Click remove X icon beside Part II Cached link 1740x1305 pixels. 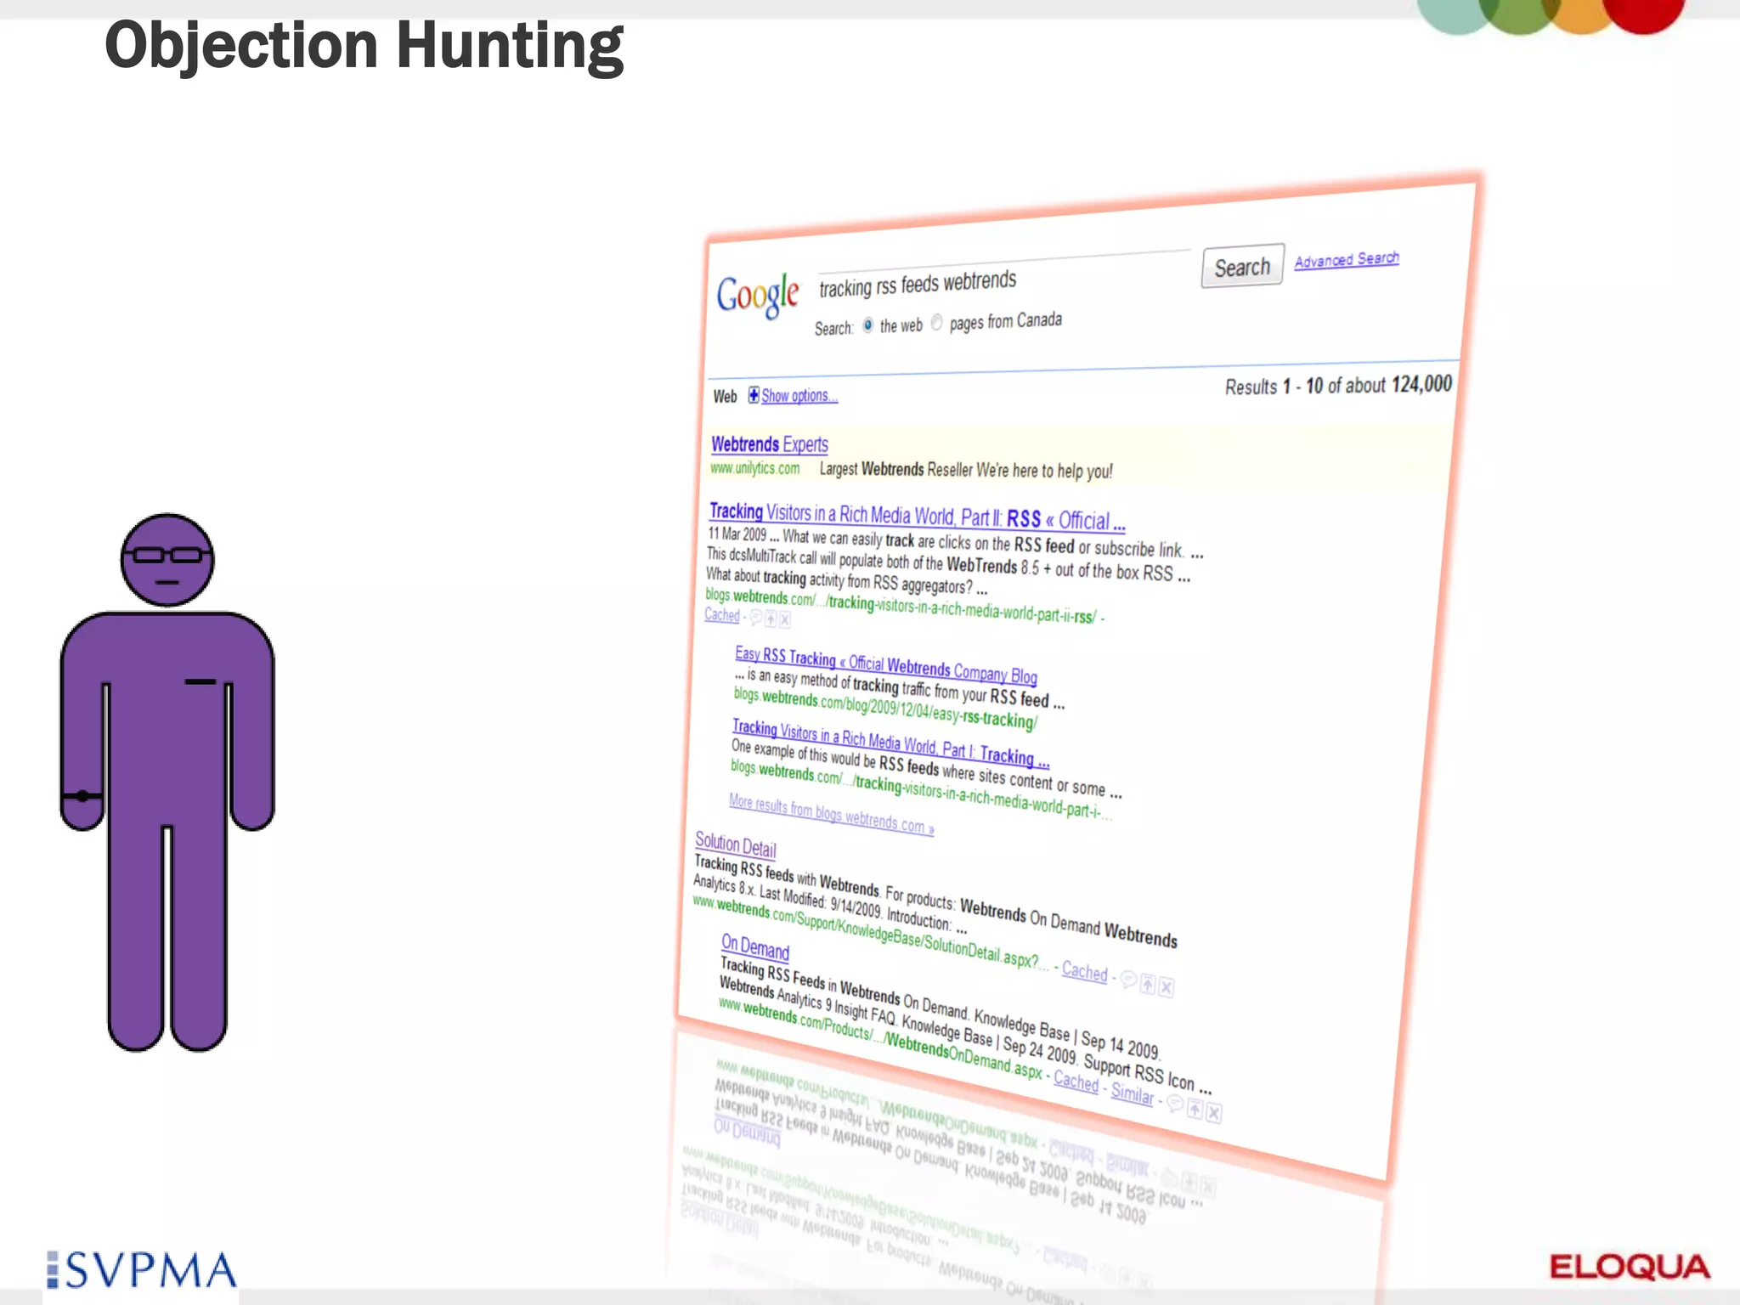tap(785, 621)
